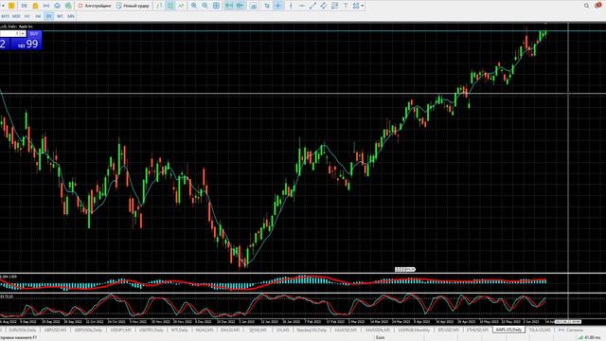Screen dimensions: 606x341
Task: Click the green icon left of Алготрейдинг
Action: coord(68,6)
